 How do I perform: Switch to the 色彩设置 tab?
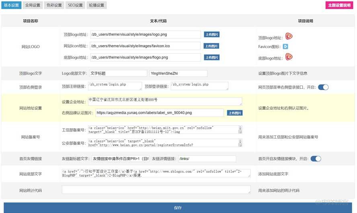coord(53,6)
